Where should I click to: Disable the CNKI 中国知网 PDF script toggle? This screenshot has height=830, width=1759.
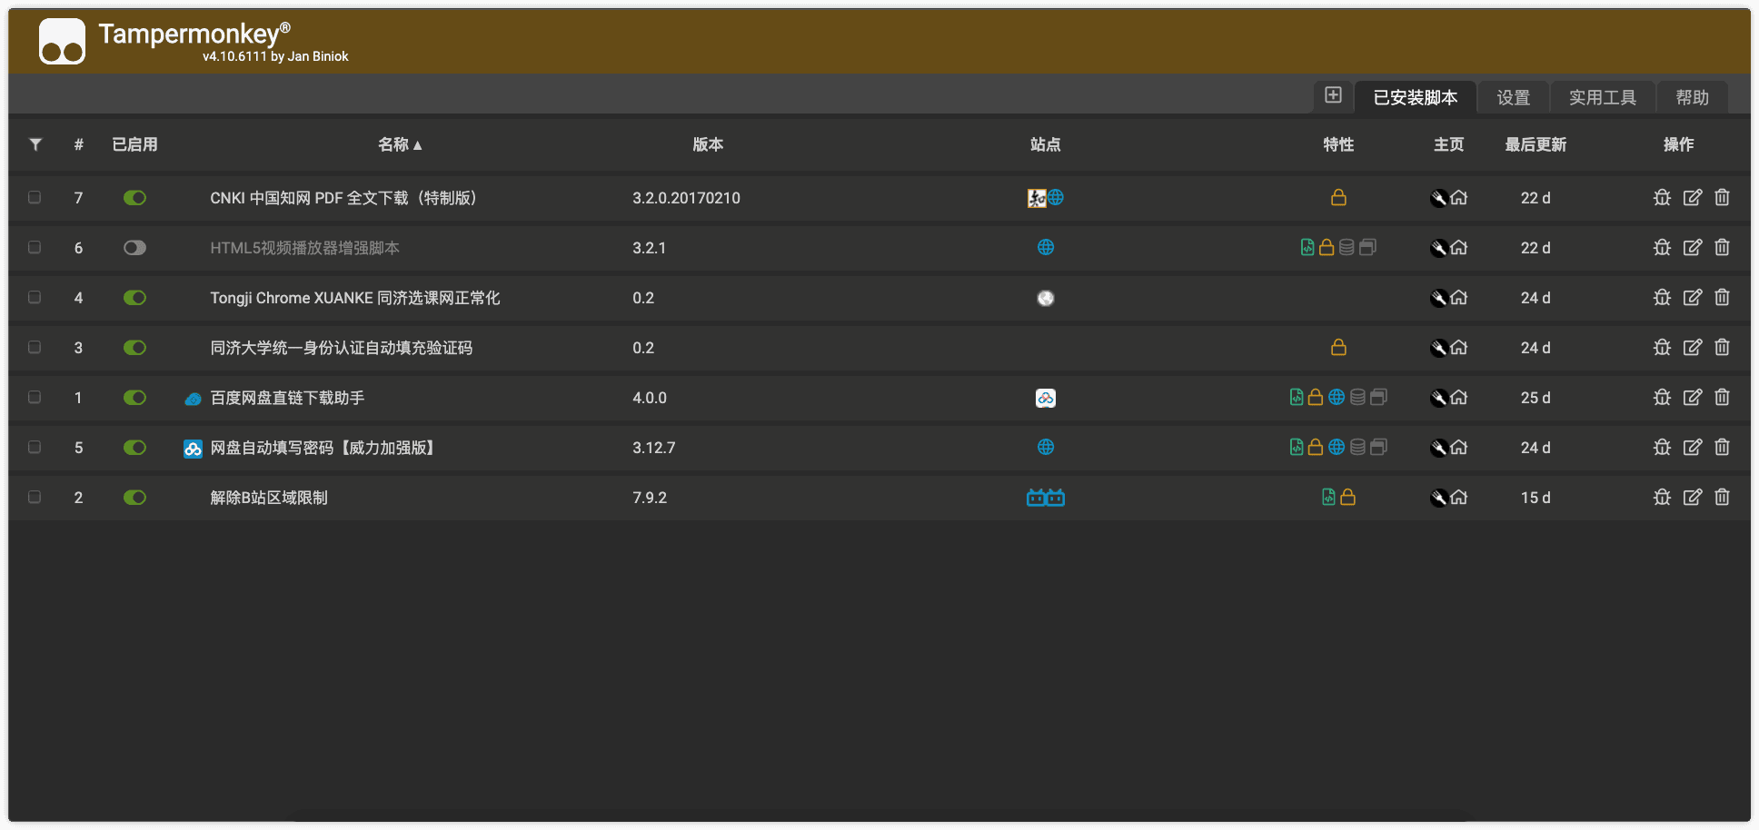pos(134,198)
